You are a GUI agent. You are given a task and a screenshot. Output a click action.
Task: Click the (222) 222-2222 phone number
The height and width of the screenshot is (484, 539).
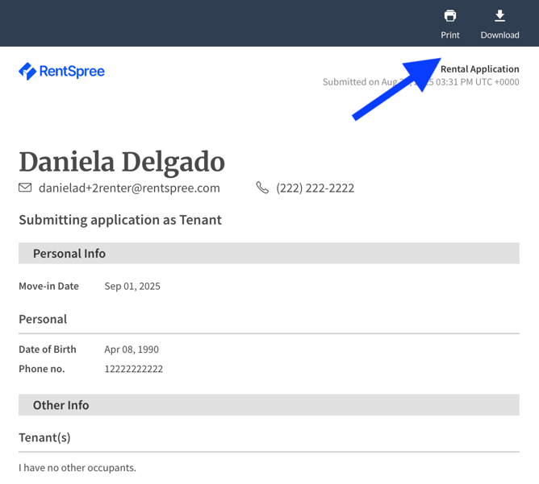click(x=315, y=188)
